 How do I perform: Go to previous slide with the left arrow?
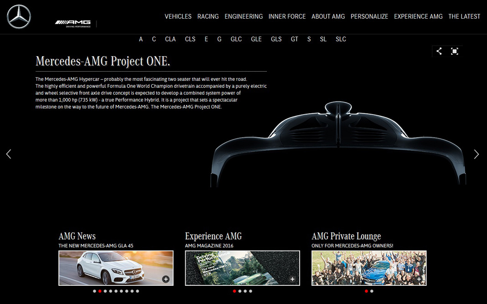pos(8,154)
